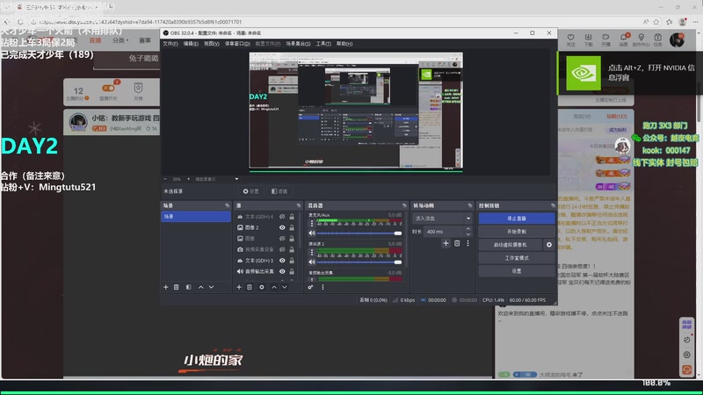
Task: Open transition properties three-dot menu
Action: coord(467,243)
